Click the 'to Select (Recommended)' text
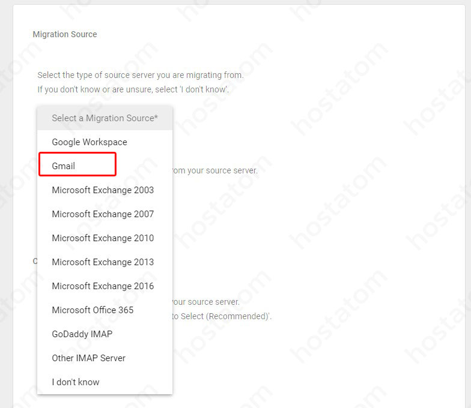Image resolution: width=471 pixels, height=408 pixels. pos(222,316)
